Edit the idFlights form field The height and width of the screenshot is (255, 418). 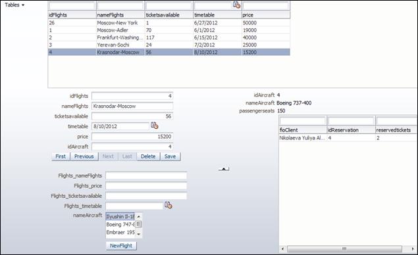132,96
